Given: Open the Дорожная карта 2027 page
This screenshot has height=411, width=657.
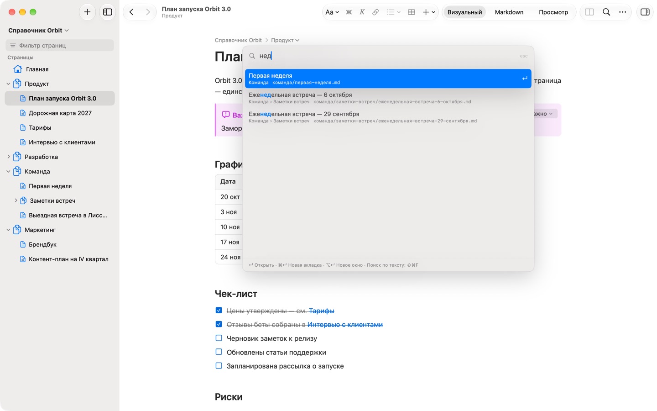Looking at the screenshot, I should click(x=60, y=113).
